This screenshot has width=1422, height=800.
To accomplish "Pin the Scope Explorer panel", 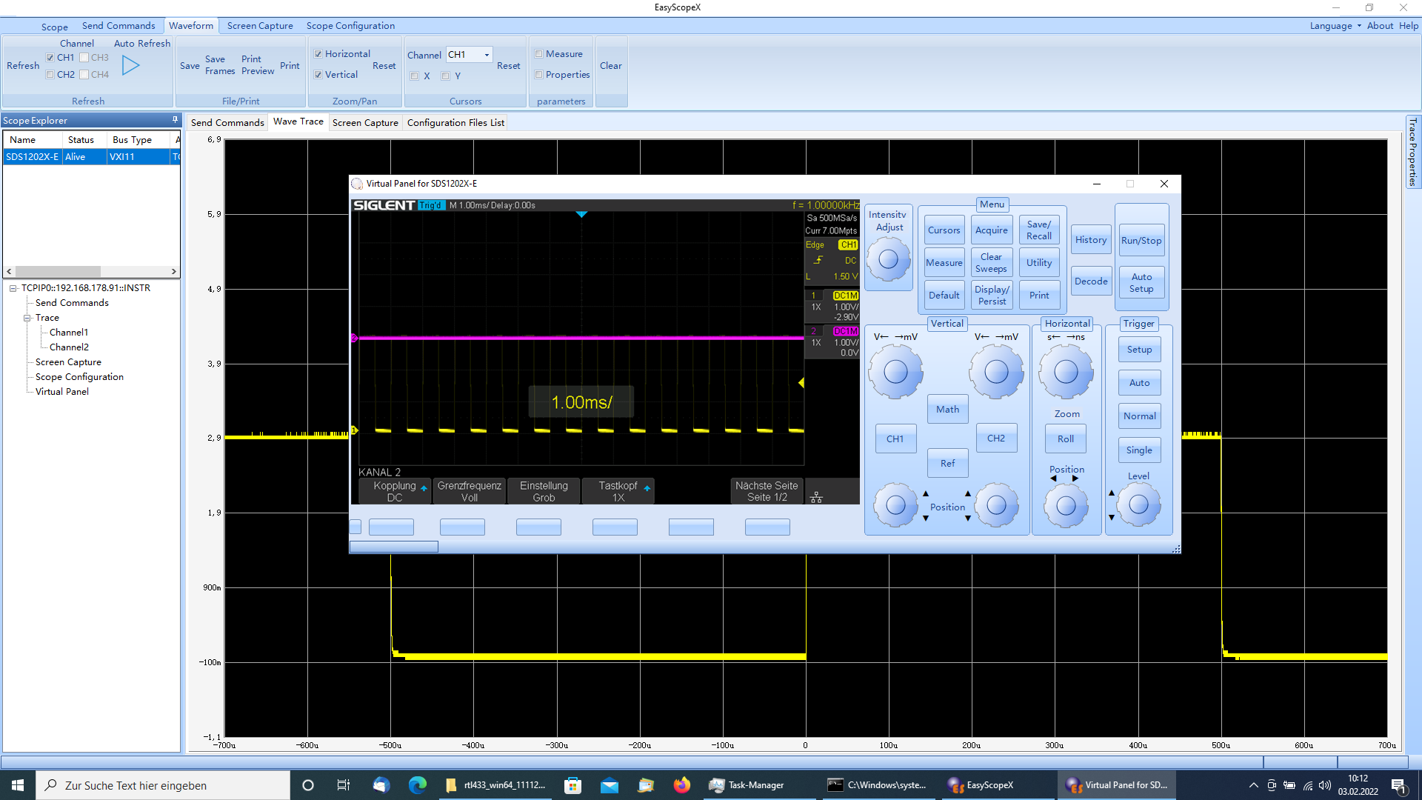I will click(175, 120).
